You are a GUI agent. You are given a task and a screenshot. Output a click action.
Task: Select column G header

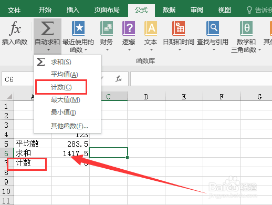256,97
